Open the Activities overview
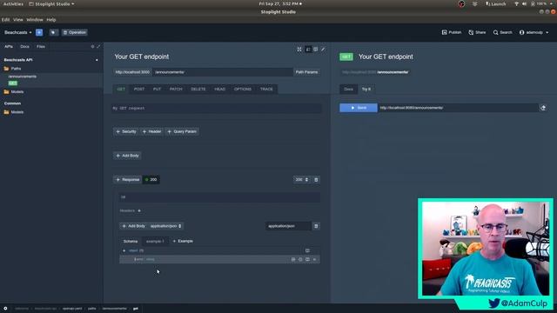Screen dimensions: 557x313 point(13,3)
